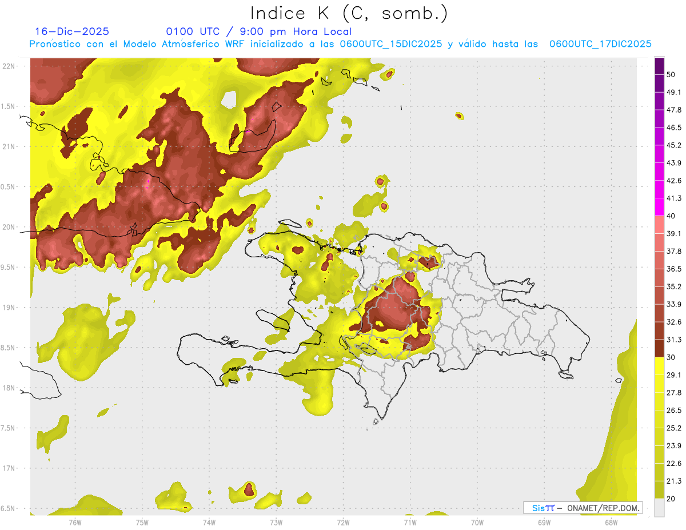Click the '40' color scale label
686x530 pixels.
pos(671,216)
